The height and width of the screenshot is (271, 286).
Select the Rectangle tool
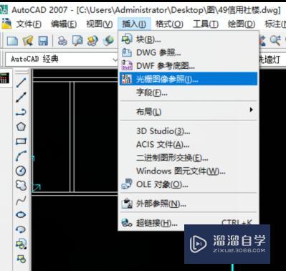tap(21, 141)
